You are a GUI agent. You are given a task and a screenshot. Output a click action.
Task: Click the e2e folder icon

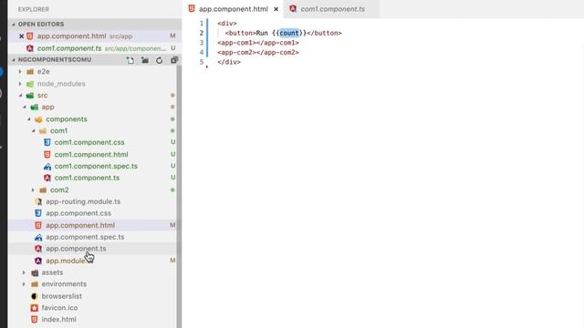pos(30,71)
